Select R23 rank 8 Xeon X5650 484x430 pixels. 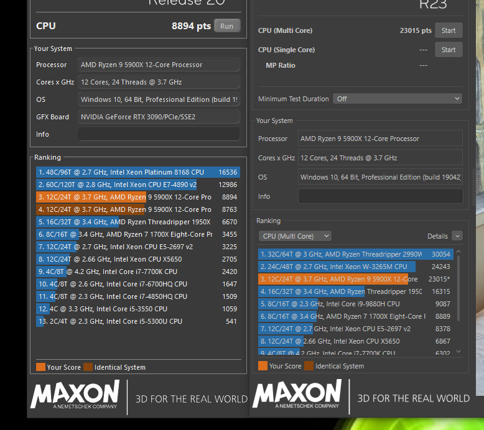356,341
